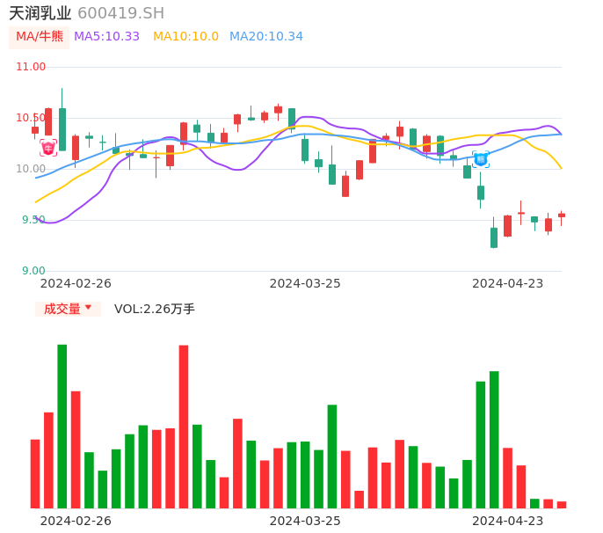
Task: Open the 成交量 indicator dropdown
Action: click(68, 309)
